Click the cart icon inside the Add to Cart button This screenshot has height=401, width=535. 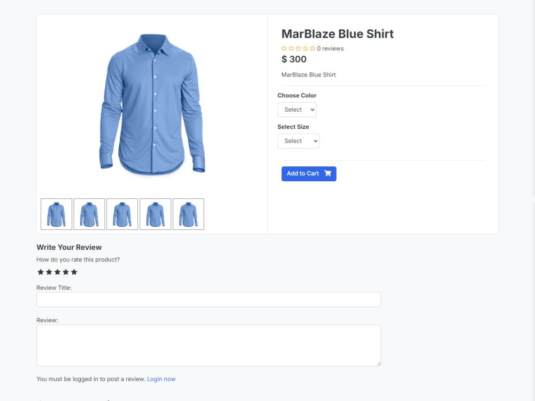point(327,173)
